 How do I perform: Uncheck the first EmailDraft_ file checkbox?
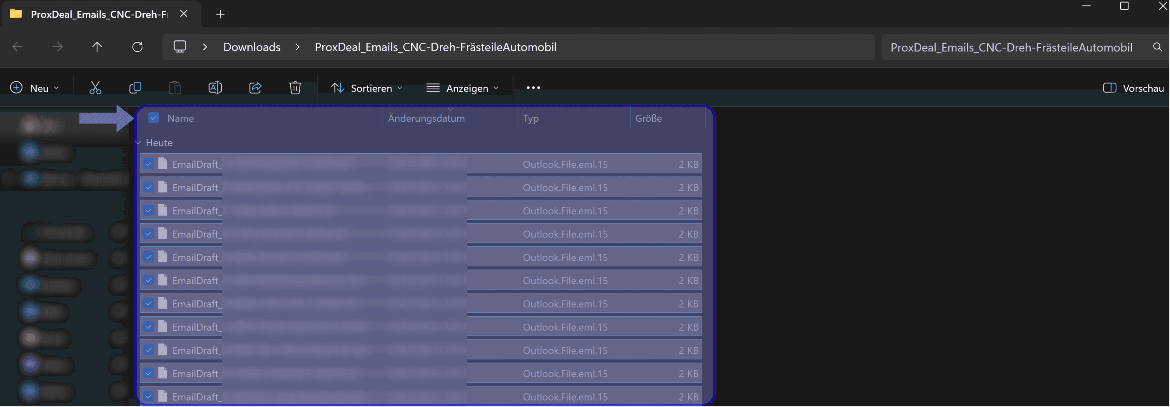[x=148, y=164]
